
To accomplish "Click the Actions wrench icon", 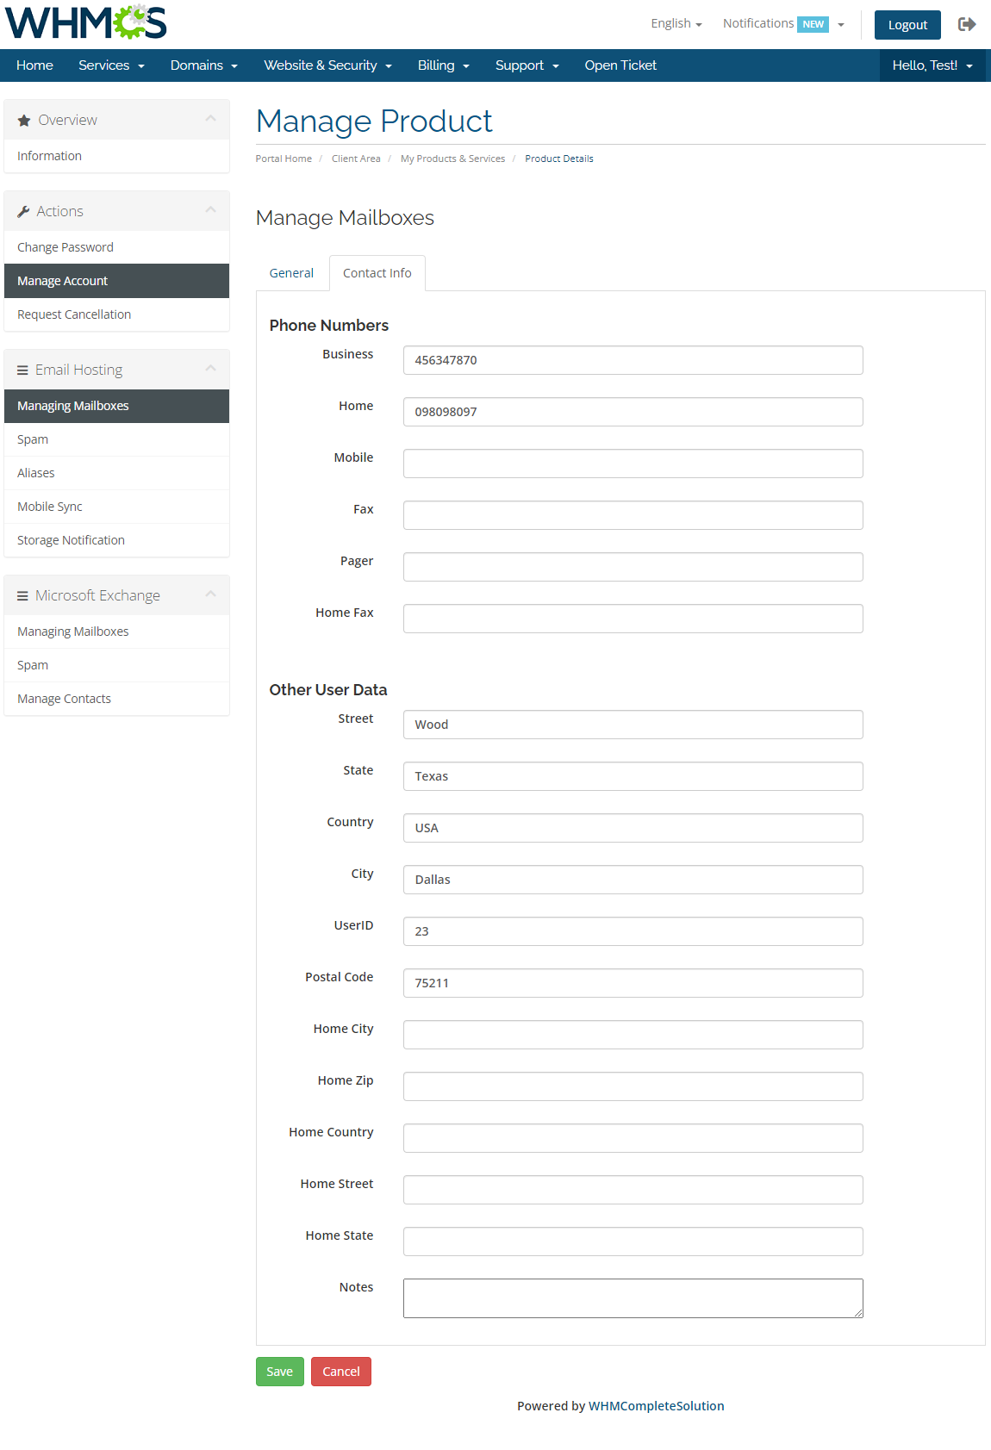I will pyautogui.click(x=23, y=212).
